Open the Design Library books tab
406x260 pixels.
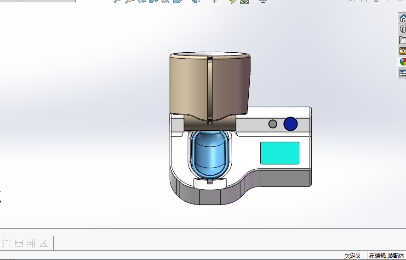coord(403,29)
